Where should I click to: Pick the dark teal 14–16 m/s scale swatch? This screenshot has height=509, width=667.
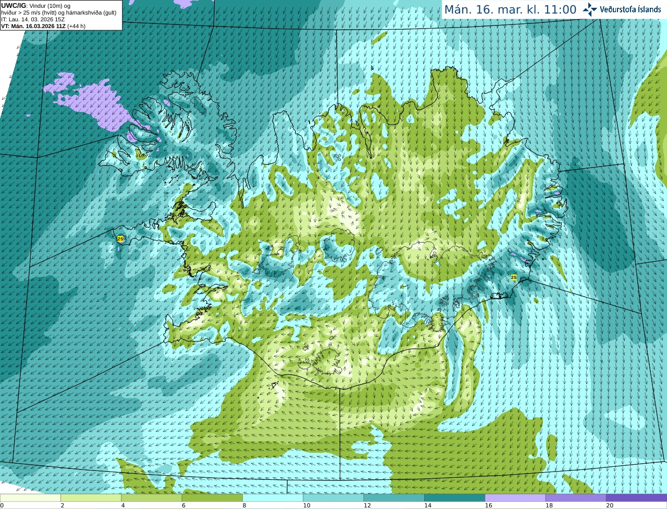454,498
